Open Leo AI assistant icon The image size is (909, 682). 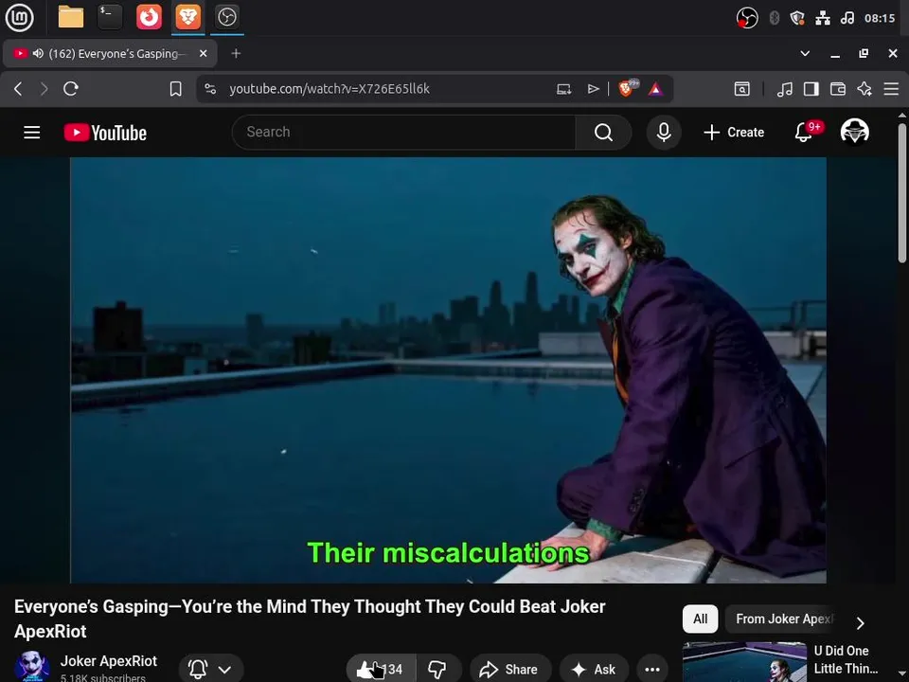click(x=864, y=89)
